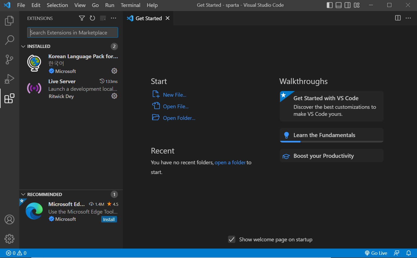417x258 pixels.
Task: Focus the Search Extensions in Marketplace field
Action: point(73,33)
